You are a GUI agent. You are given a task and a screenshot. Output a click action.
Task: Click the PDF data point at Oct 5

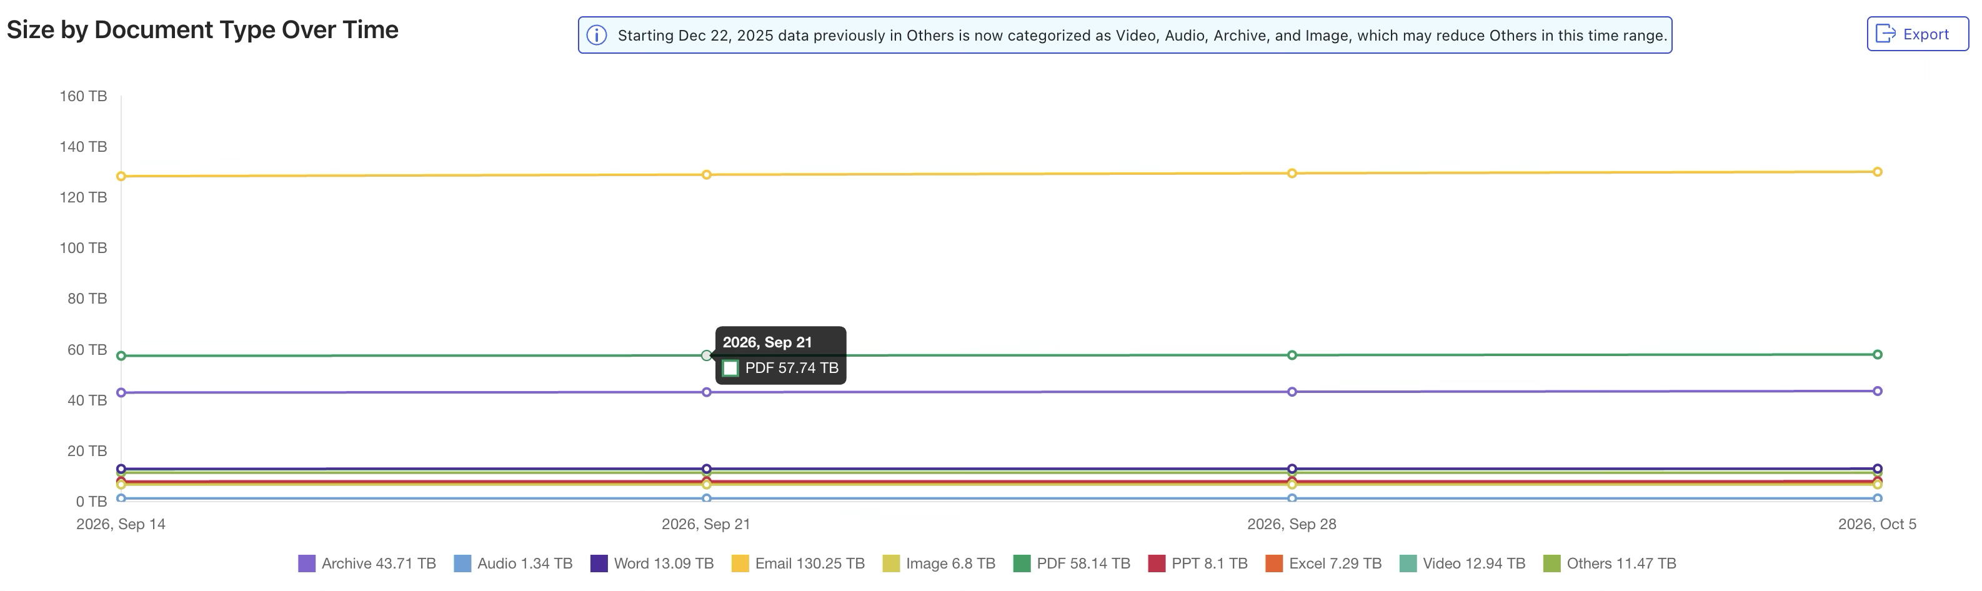pos(1878,354)
